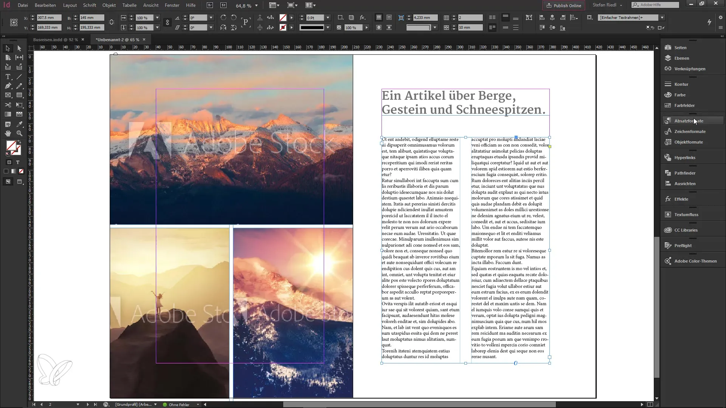
Task: Open the Layout menu
Action: [70, 5]
